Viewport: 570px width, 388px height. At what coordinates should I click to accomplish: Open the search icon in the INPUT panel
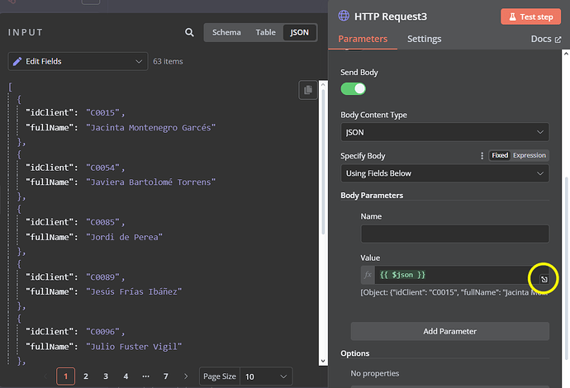[189, 32]
